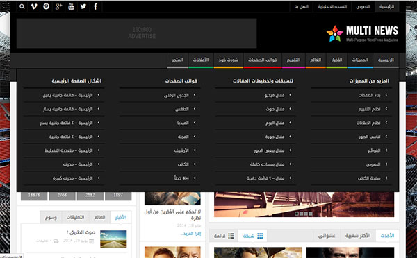The width and height of the screenshot is (417, 258).
Task: Open the قوالب الصفحات navigation dropdown
Action: pyautogui.click(x=263, y=60)
